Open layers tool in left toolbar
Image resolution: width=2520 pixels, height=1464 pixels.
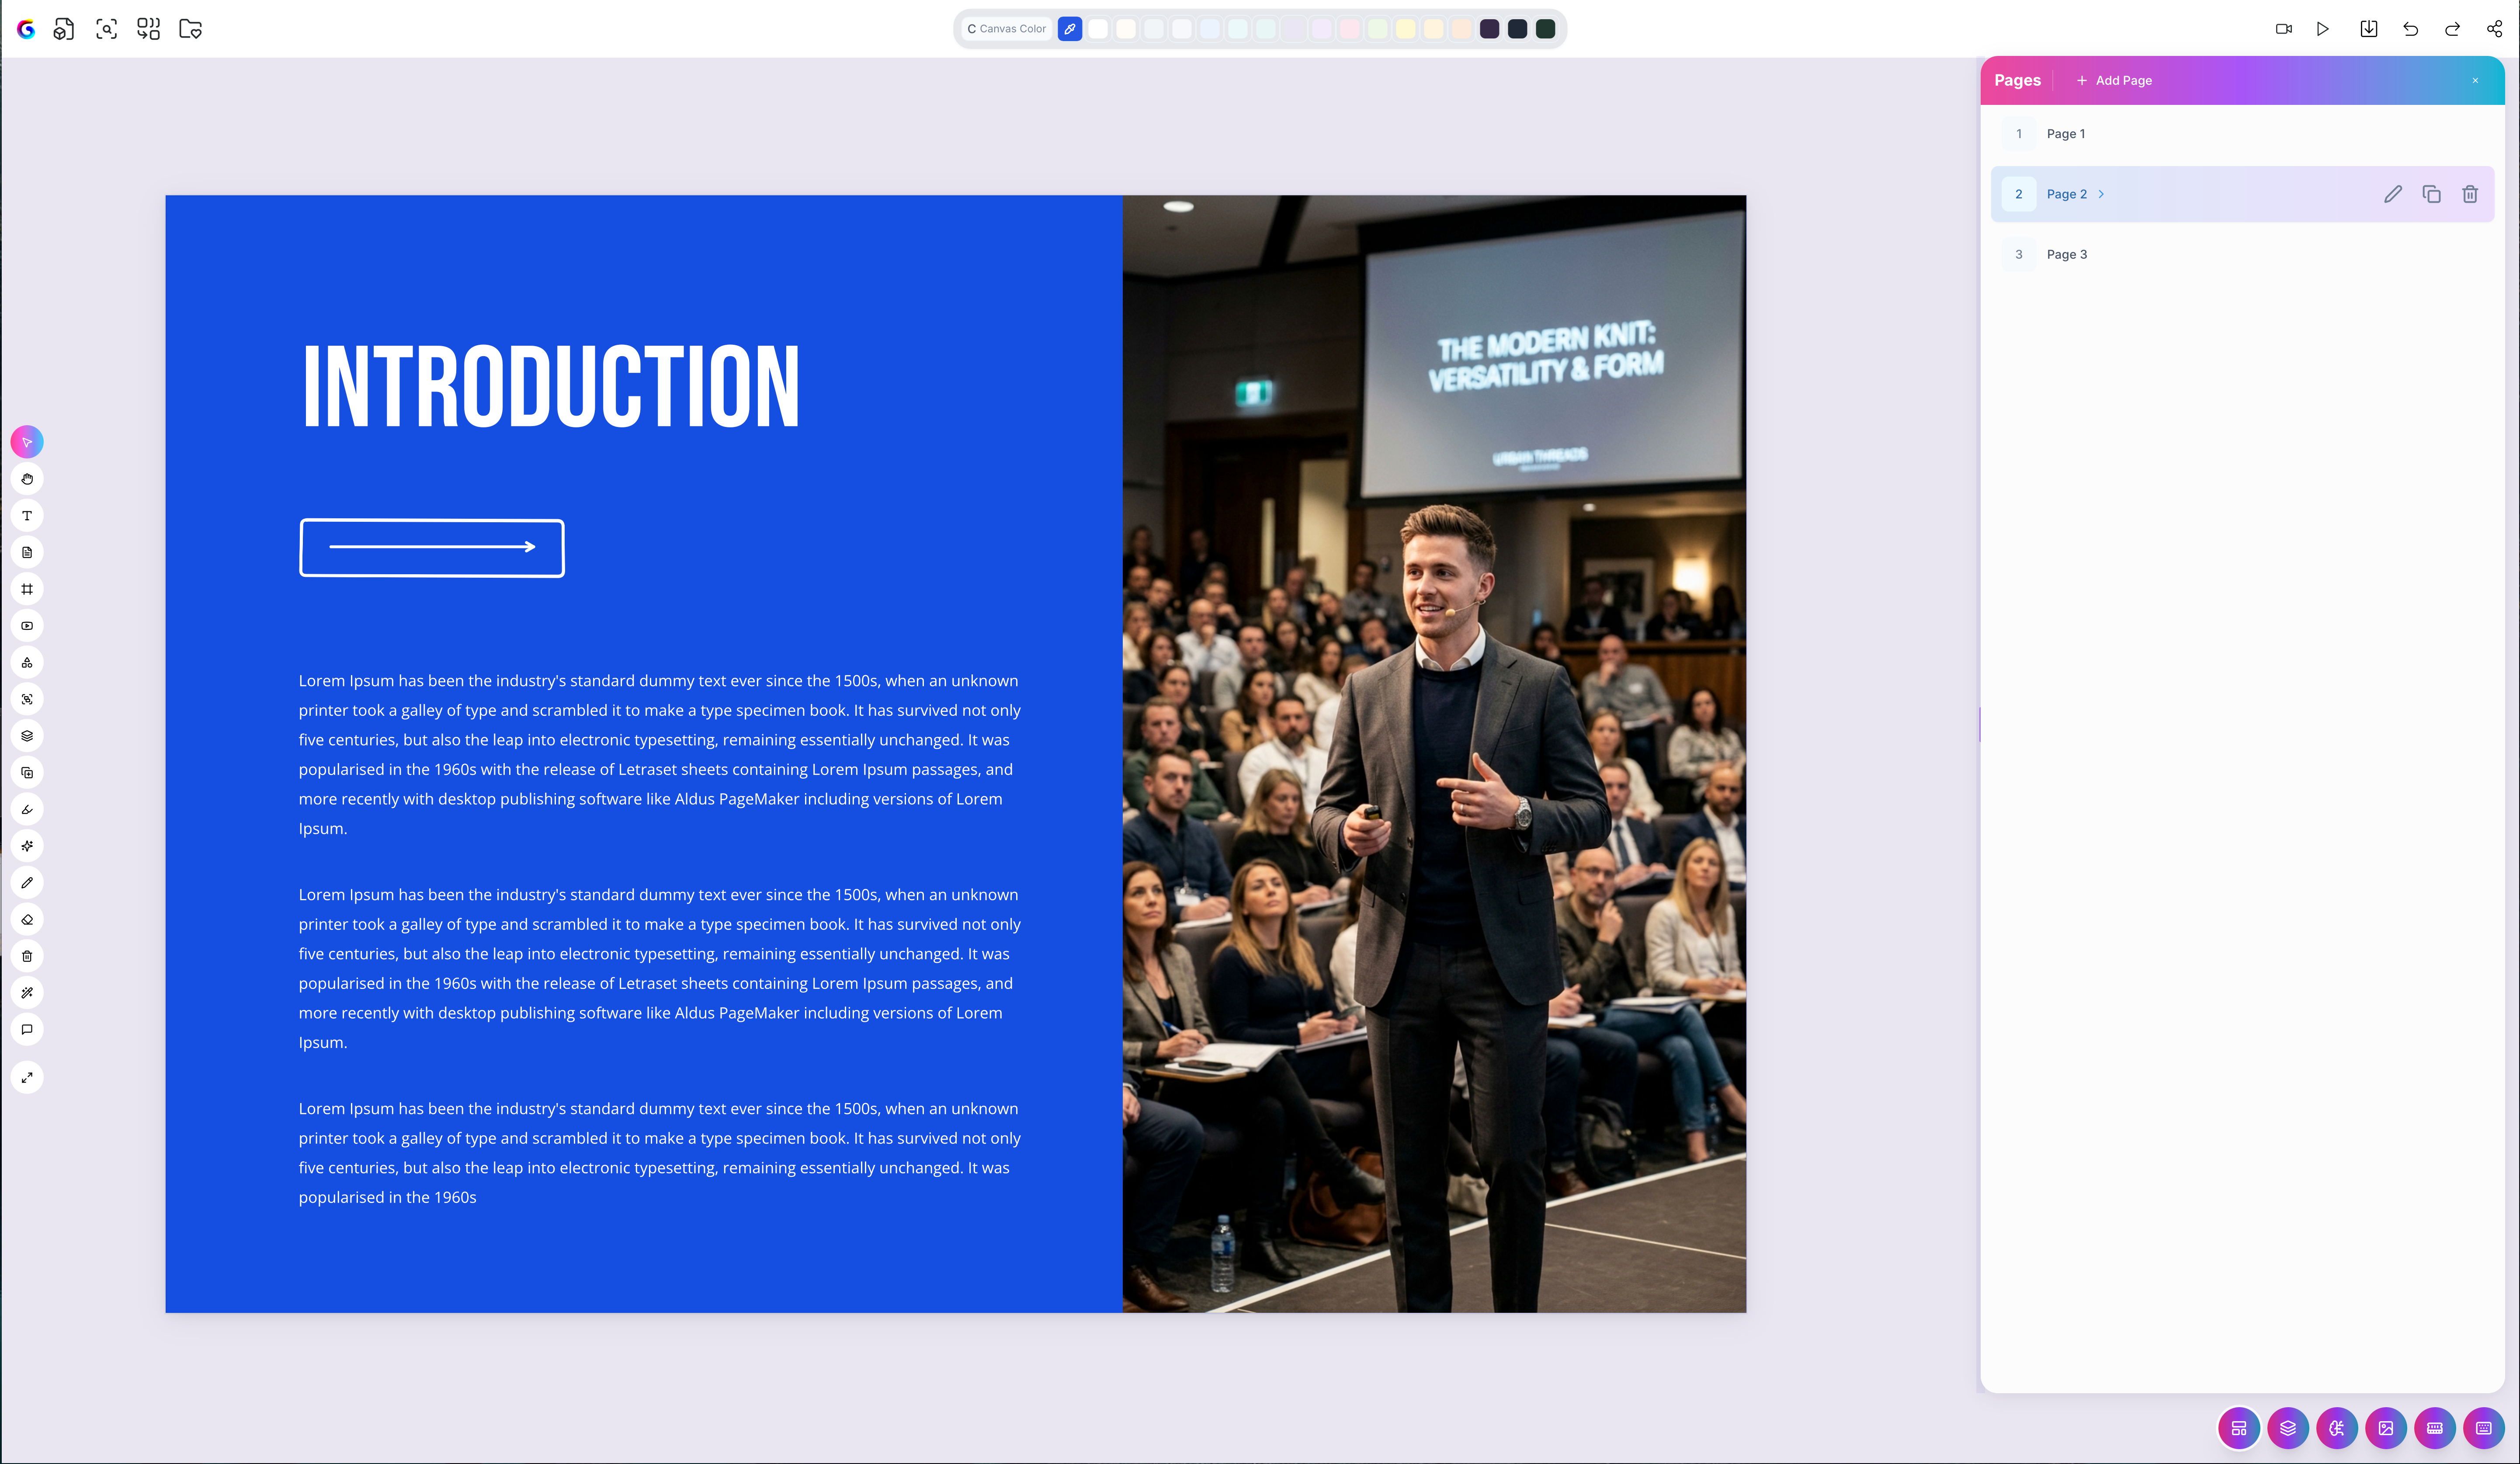[27, 736]
